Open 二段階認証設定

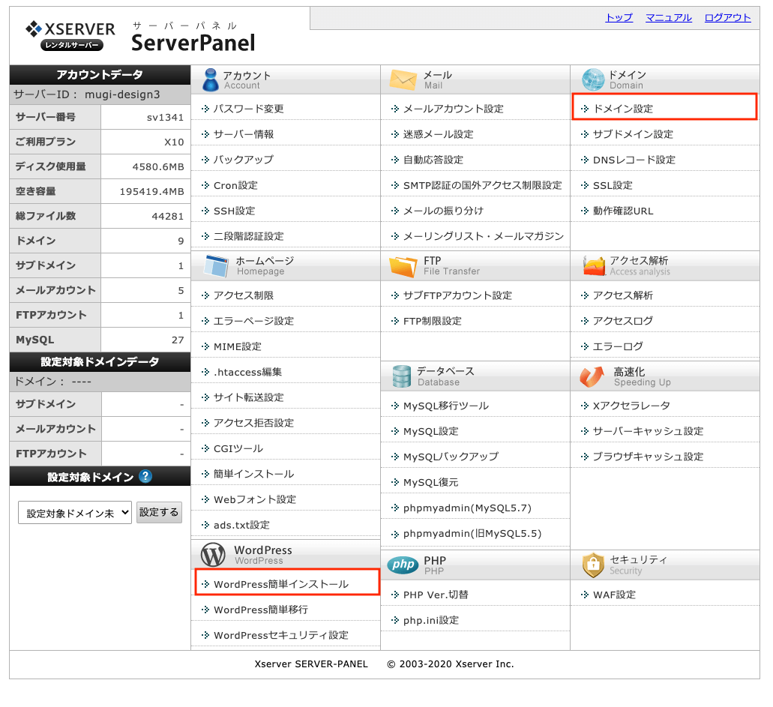click(x=248, y=236)
